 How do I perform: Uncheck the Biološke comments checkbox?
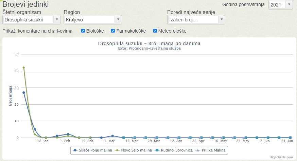(83, 31)
